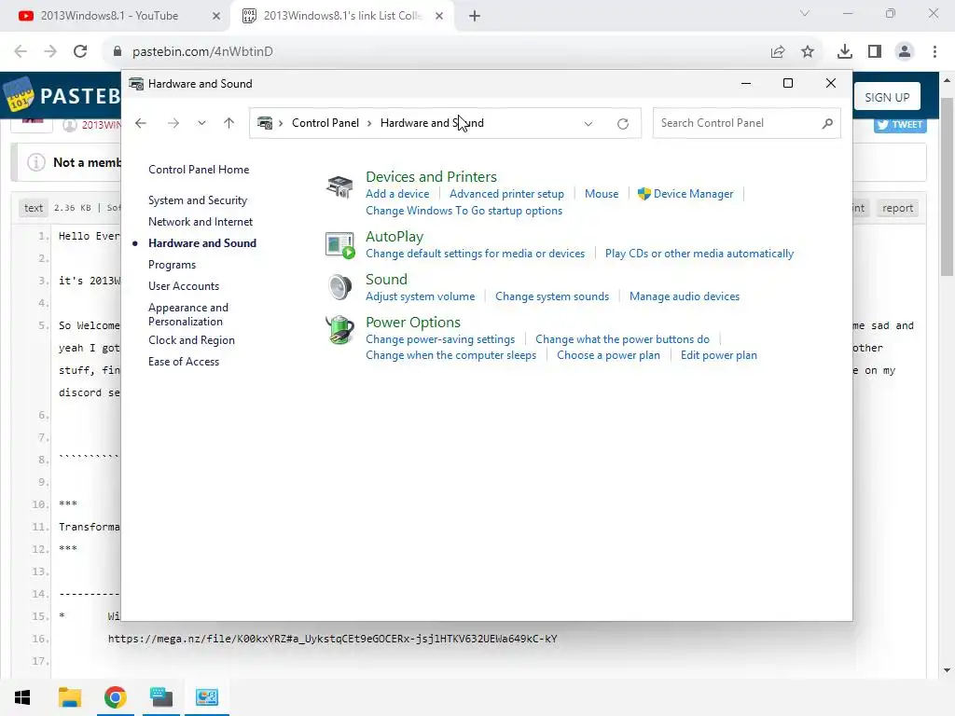The height and width of the screenshot is (716, 955).
Task: Open Devices and Printers icon
Action: pyautogui.click(x=339, y=186)
